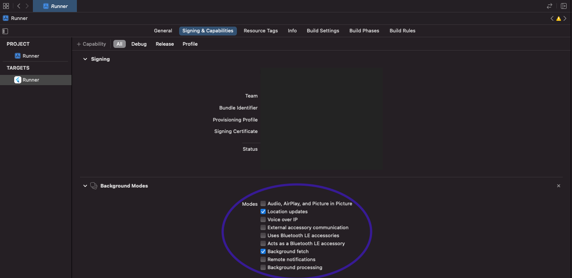Image resolution: width=572 pixels, height=278 pixels.
Task: Open the code review arrows icon
Action: [549, 6]
